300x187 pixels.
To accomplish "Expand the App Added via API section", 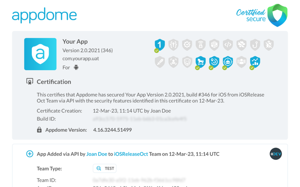I will click(x=29, y=154).
